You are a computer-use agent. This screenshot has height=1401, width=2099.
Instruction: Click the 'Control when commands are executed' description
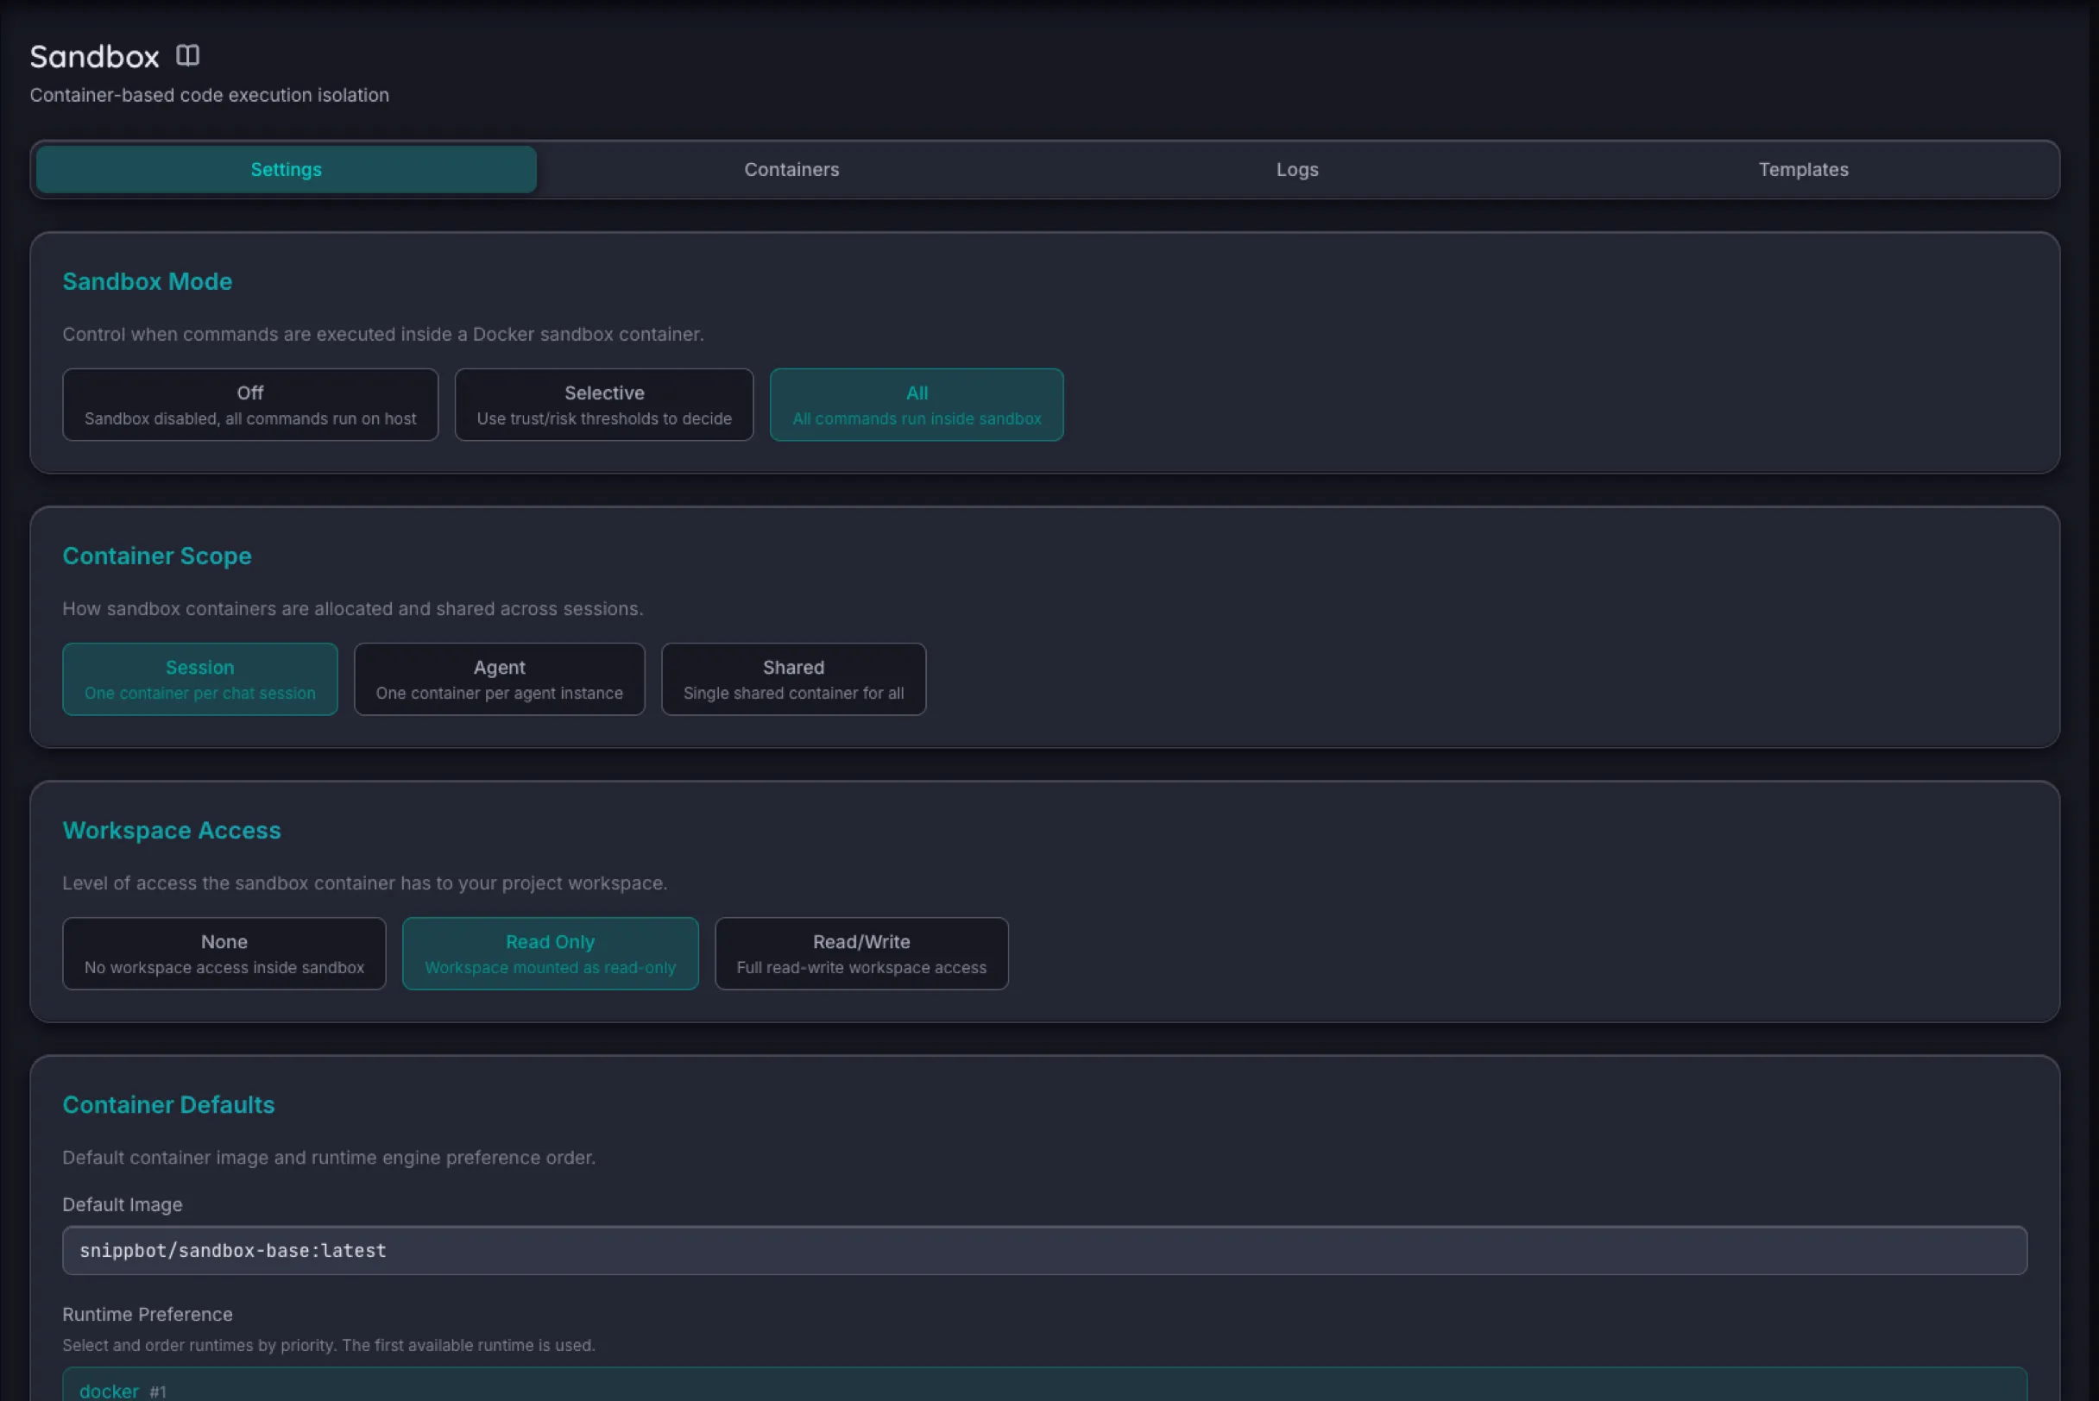382,334
